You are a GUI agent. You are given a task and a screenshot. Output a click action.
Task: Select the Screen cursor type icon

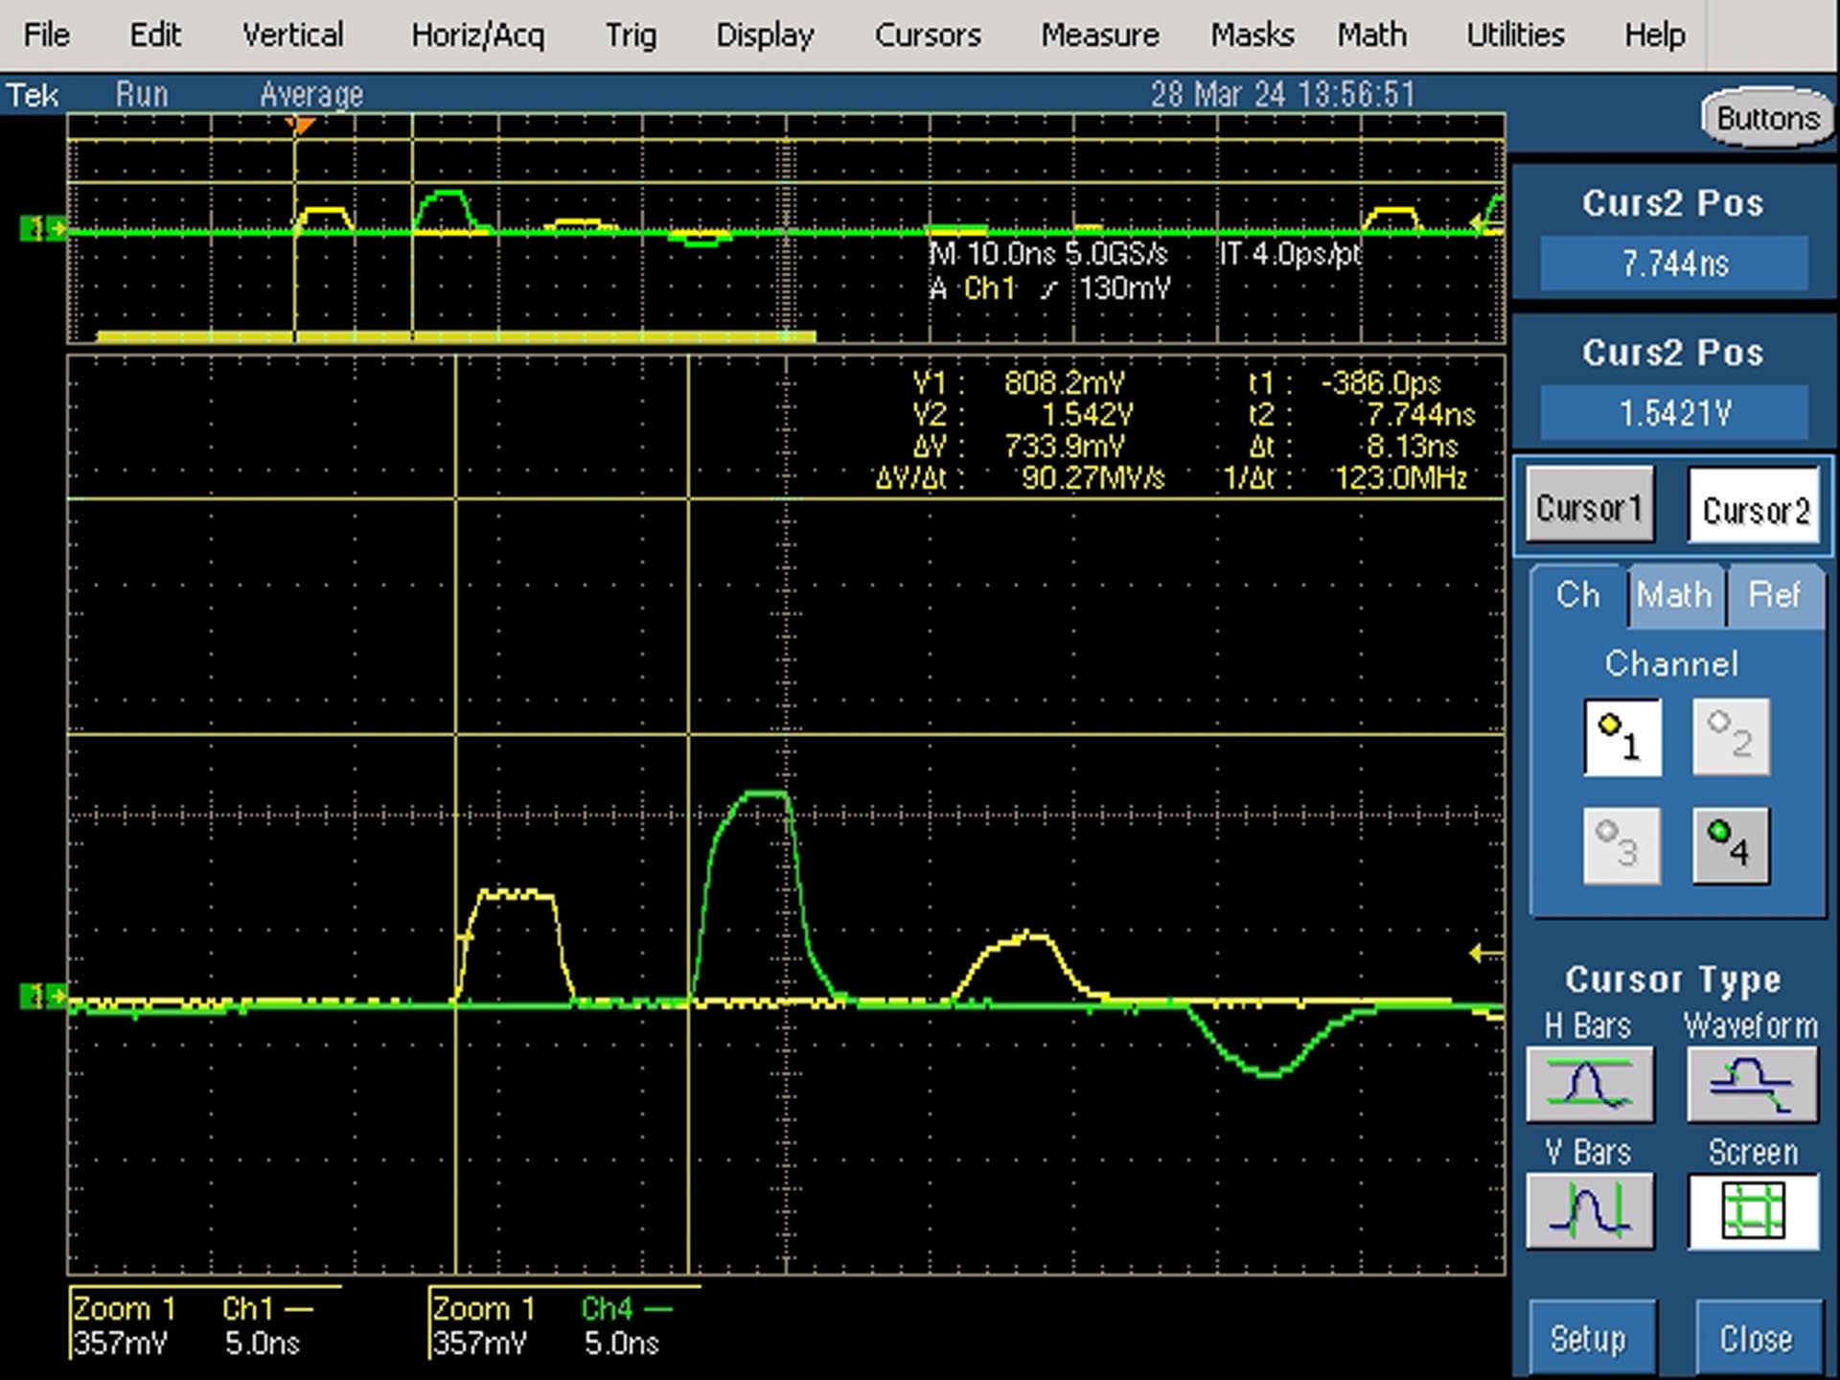pyautogui.click(x=1753, y=1210)
